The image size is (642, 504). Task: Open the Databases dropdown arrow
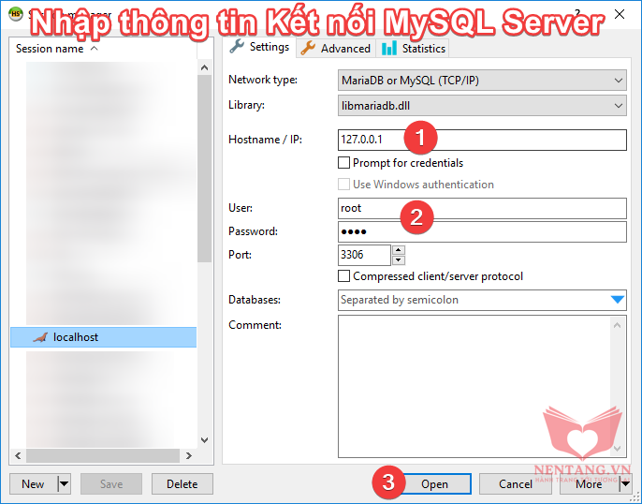616,300
